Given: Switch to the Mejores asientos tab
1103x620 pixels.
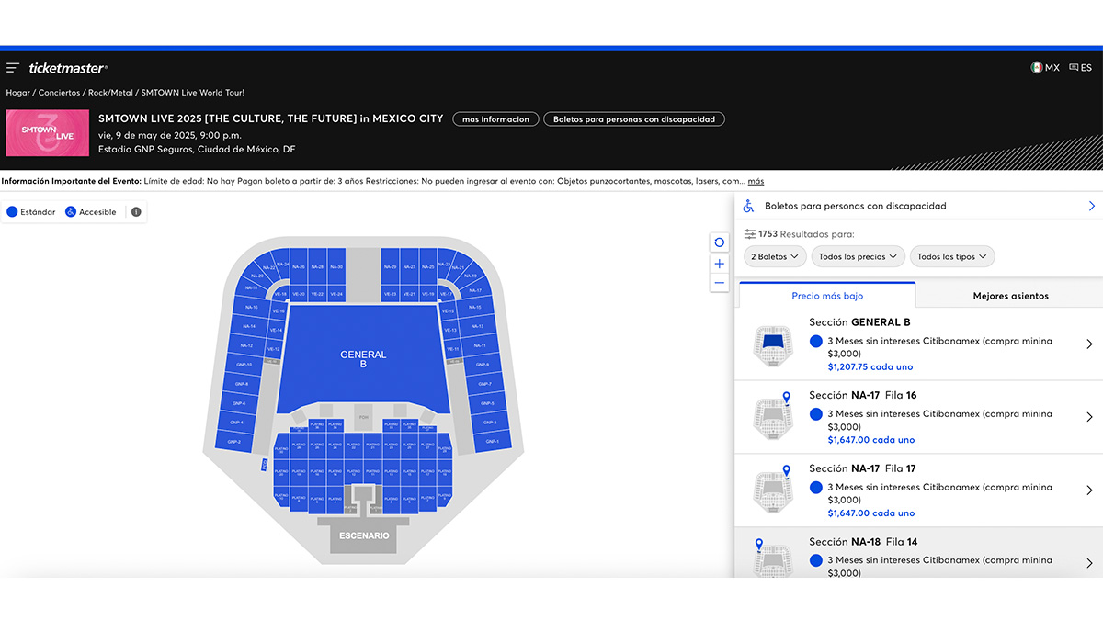Looking at the screenshot, I should coord(1010,296).
